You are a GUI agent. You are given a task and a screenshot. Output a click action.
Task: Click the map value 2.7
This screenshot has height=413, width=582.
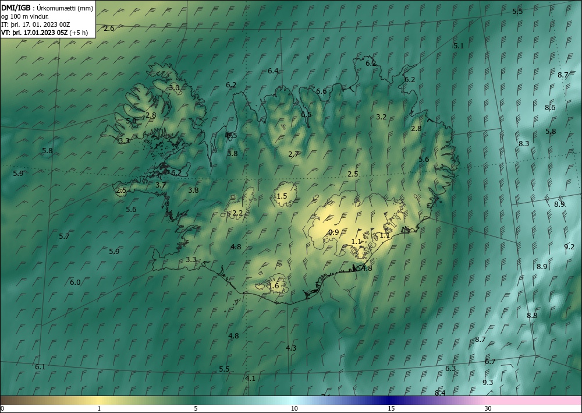[x=293, y=154]
